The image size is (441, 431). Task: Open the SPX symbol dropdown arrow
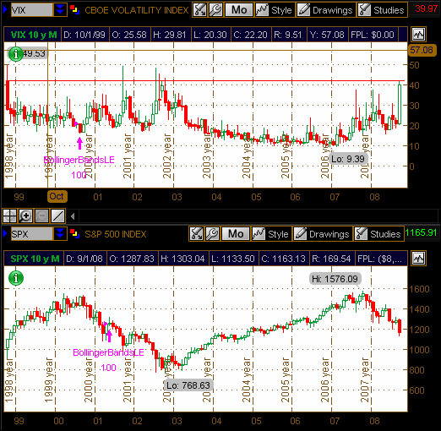[60, 233]
